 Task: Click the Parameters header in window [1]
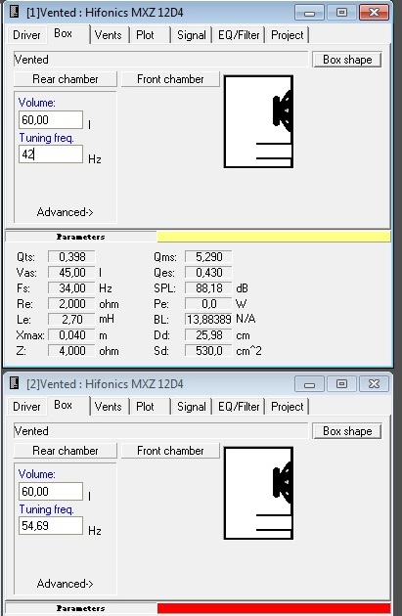(80, 237)
